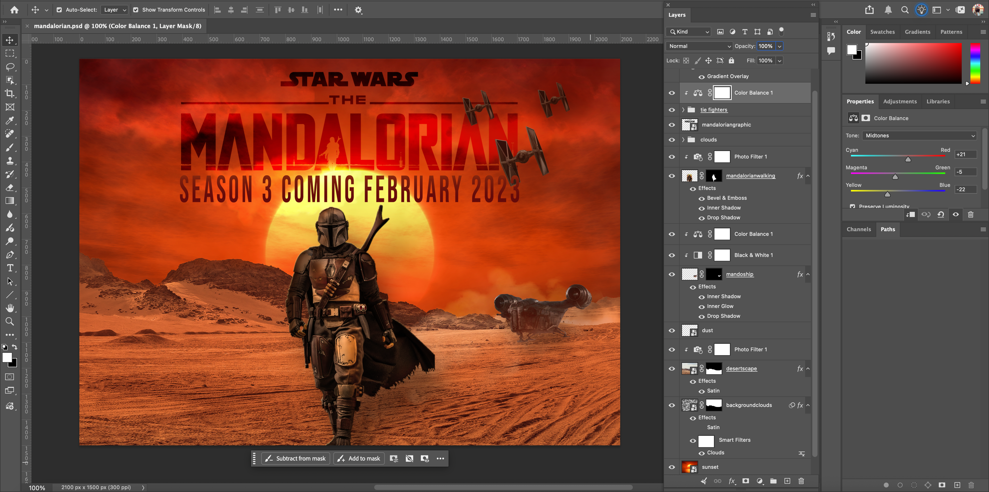Create new group folder icon

tap(773, 481)
